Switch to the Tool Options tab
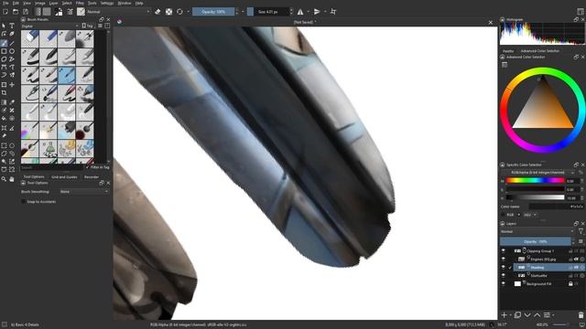Screen dimensions: 586x329 pyautogui.click(x=34, y=176)
